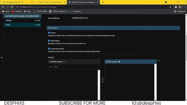This screenshot has width=187, height=105.
Task: Click the recording indicator icon in title bar
Action: click(166, 2)
